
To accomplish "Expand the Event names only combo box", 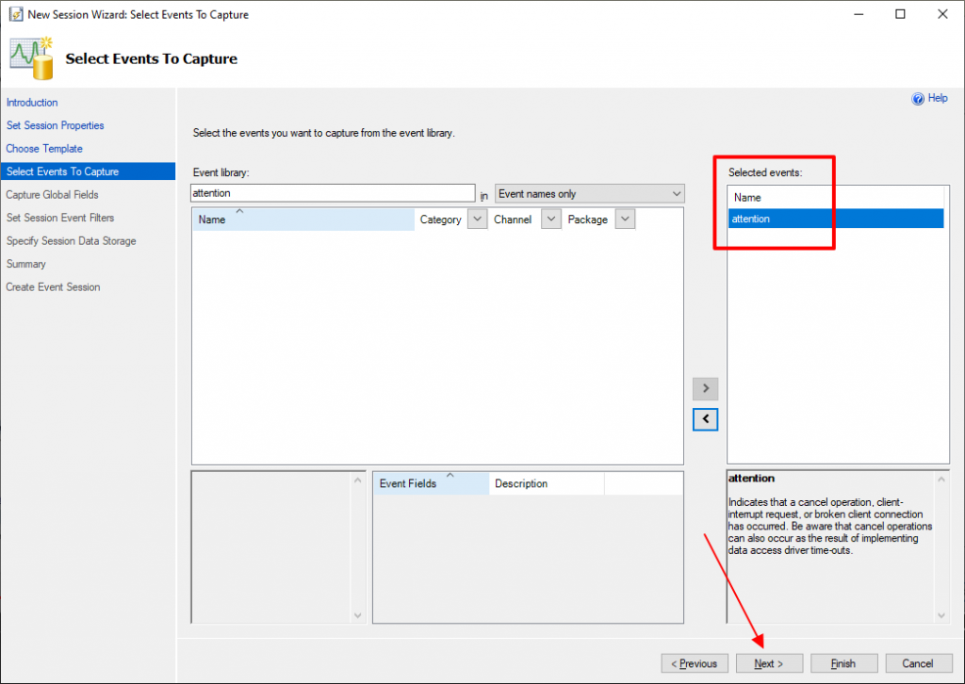I will (x=590, y=194).
